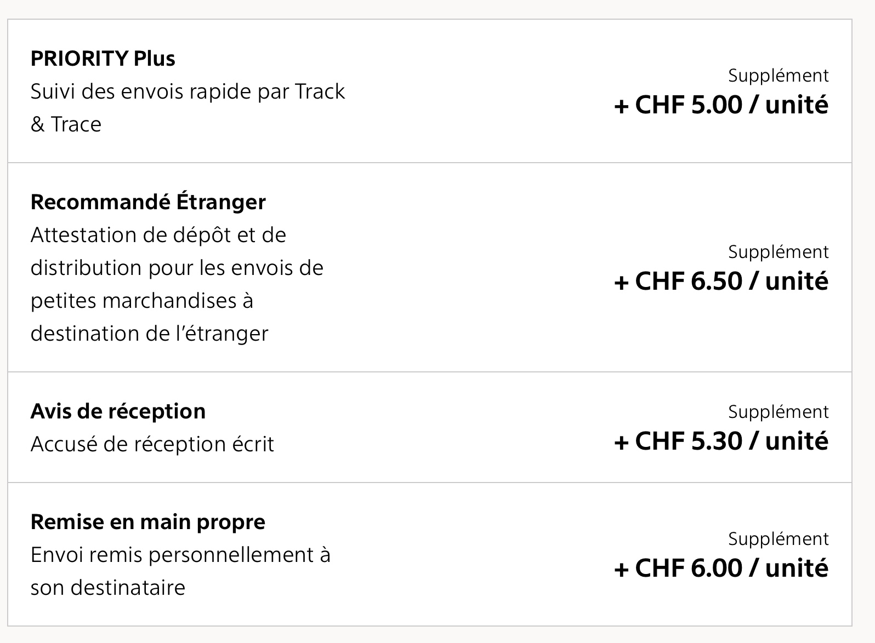Click the 'son destinataire' text line
The width and height of the screenshot is (875, 643).
[x=108, y=588]
